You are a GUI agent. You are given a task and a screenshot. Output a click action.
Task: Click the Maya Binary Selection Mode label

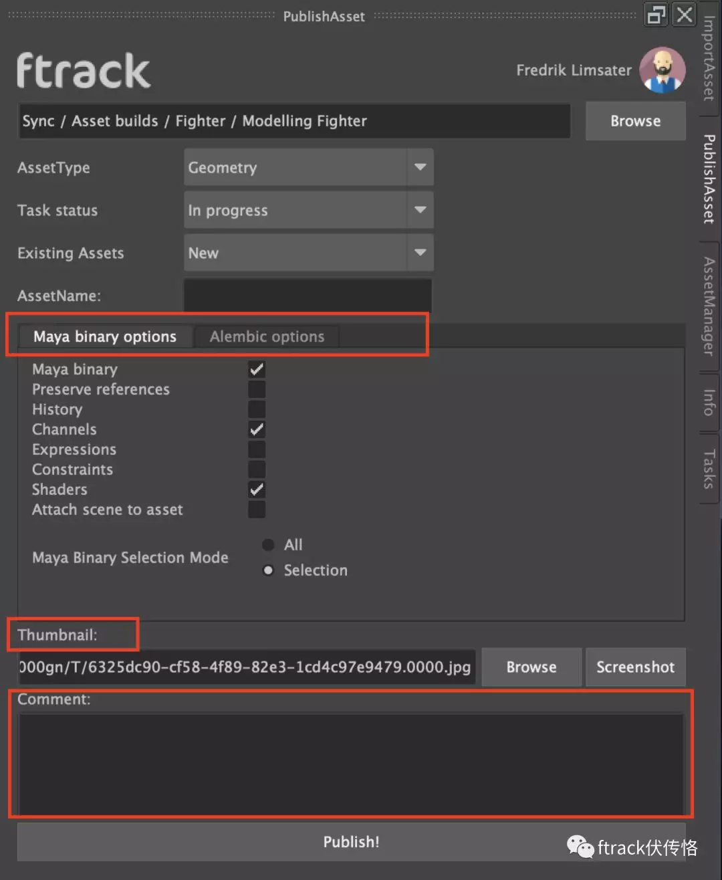(130, 558)
